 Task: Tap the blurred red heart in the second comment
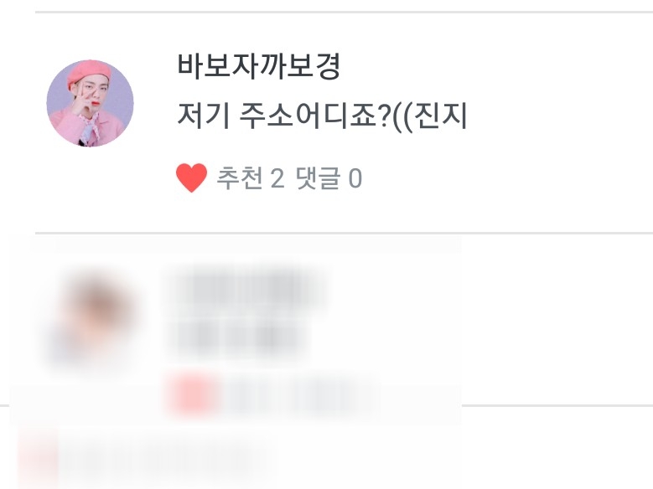pos(193,394)
